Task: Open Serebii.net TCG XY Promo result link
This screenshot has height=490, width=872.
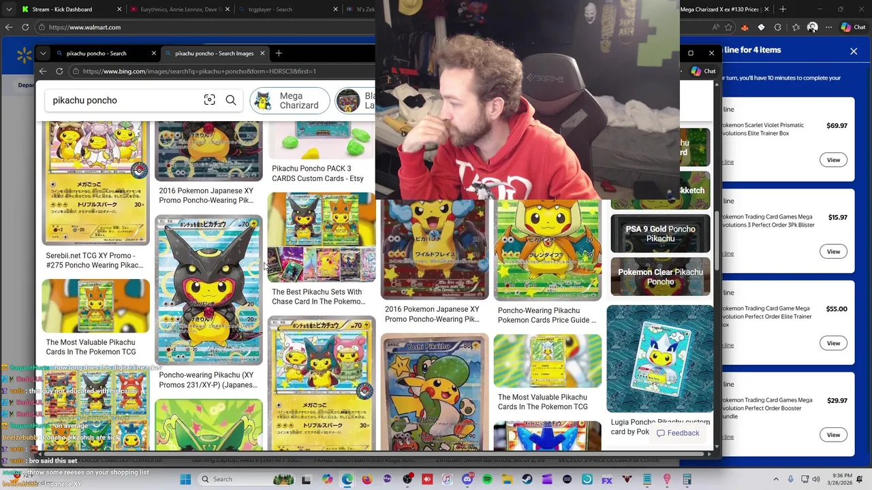Action: [x=95, y=261]
